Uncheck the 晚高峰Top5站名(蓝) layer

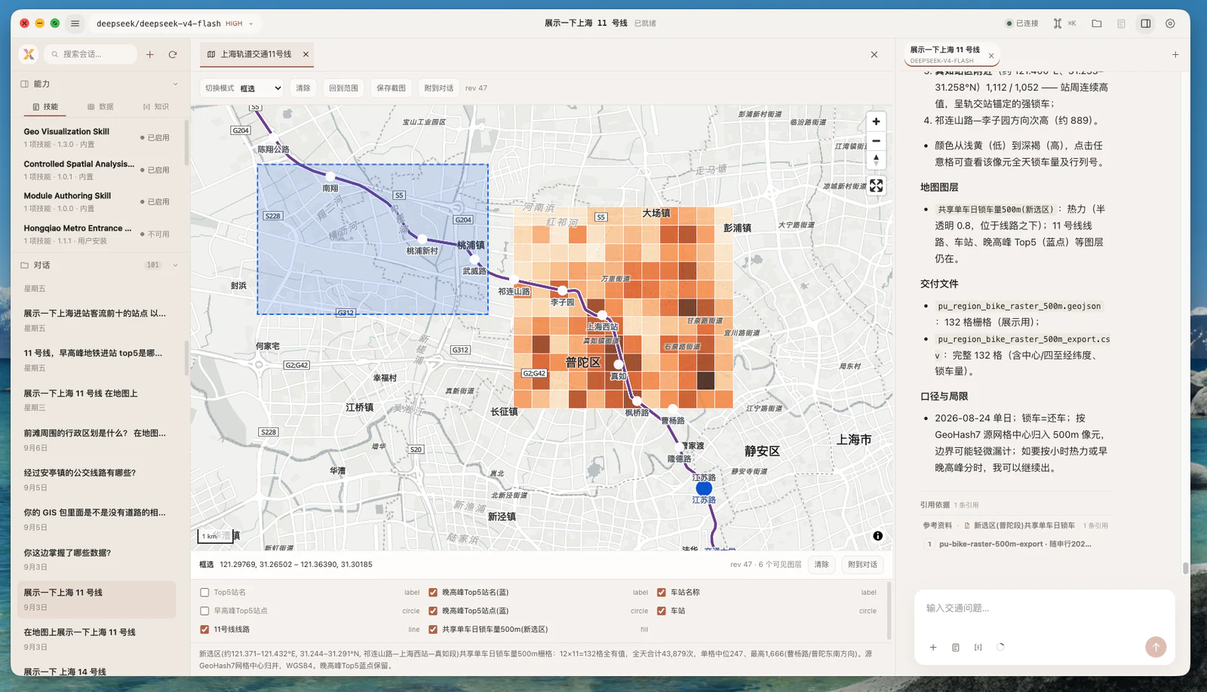(x=433, y=592)
